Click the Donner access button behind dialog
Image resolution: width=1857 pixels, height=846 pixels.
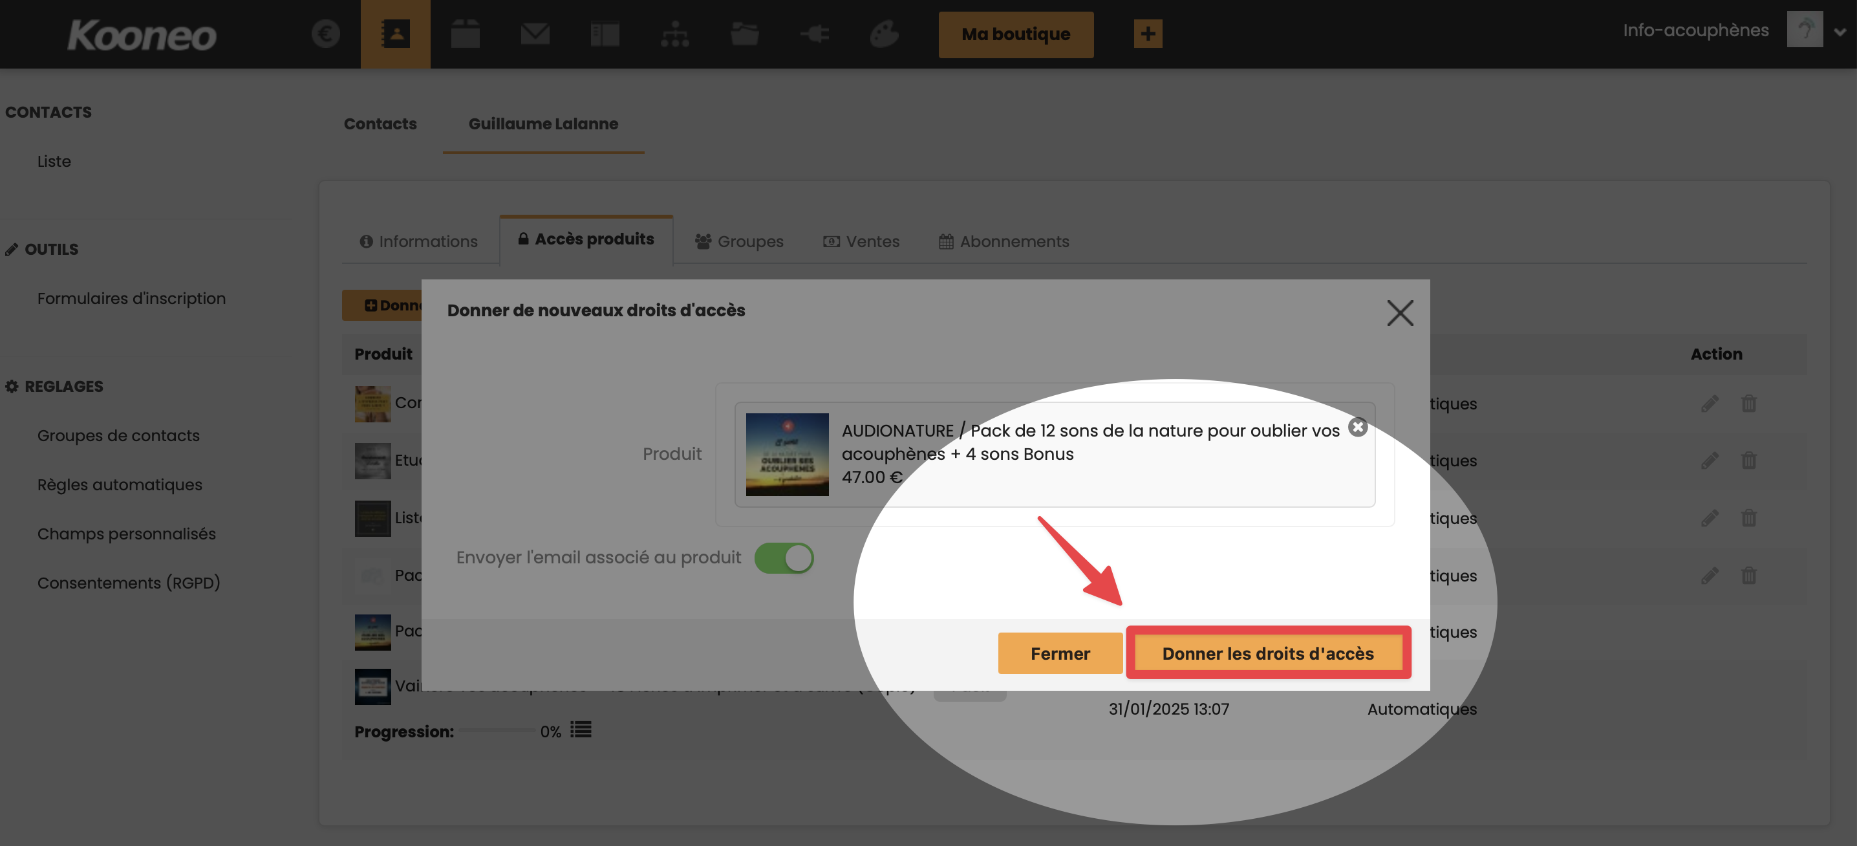coord(382,305)
